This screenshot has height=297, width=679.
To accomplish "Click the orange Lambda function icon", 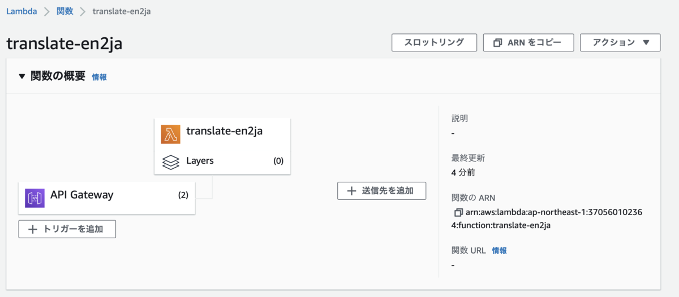I will [170, 134].
